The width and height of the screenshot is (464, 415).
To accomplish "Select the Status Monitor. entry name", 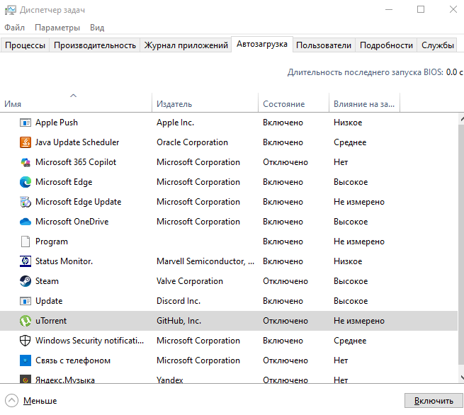I will (64, 261).
